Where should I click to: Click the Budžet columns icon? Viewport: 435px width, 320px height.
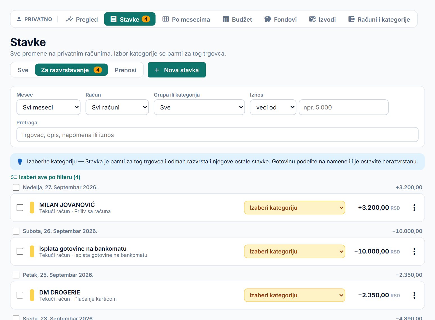[226, 19]
